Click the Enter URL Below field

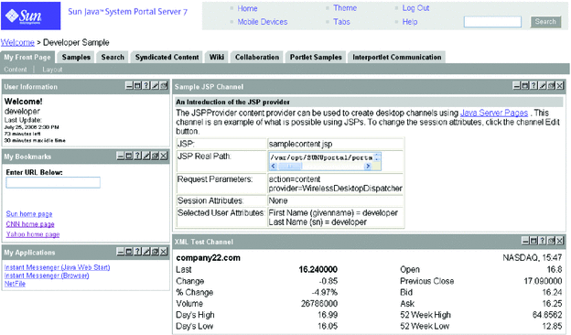click(x=53, y=182)
